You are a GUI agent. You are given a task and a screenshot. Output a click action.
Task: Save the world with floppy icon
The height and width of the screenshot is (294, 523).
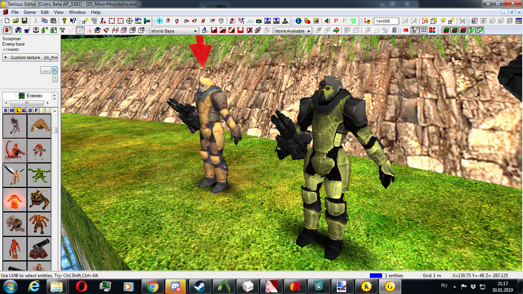click(25, 21)
